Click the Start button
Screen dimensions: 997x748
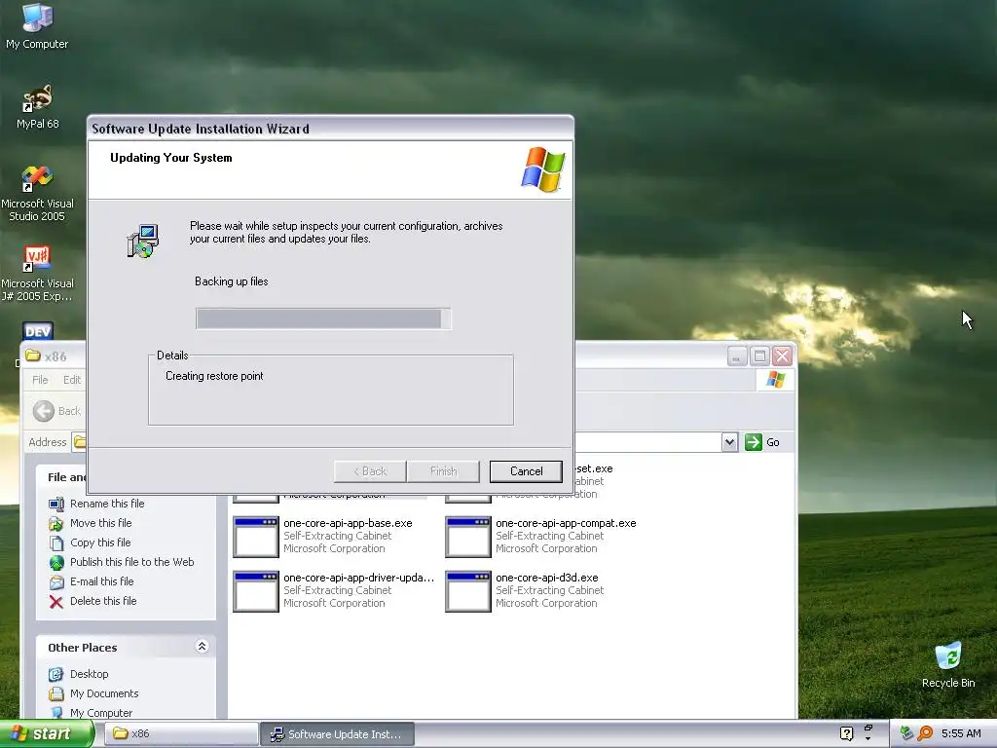pos(47,734)
